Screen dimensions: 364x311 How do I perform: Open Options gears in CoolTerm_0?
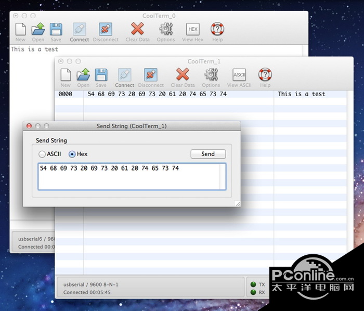166,29
